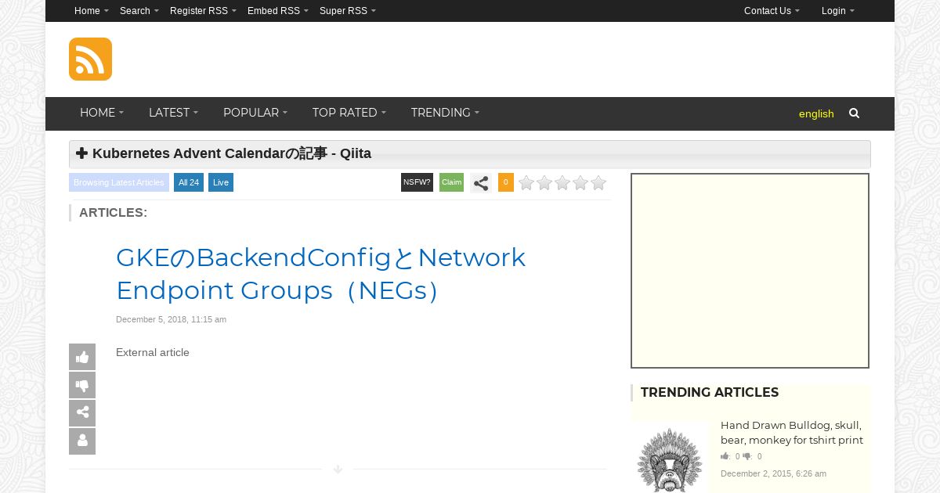The width and height of the screenshot is (940, 493).
Task: Rate the feed three stars
Action: 562,183
